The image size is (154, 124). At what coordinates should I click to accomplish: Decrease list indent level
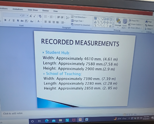59,17
